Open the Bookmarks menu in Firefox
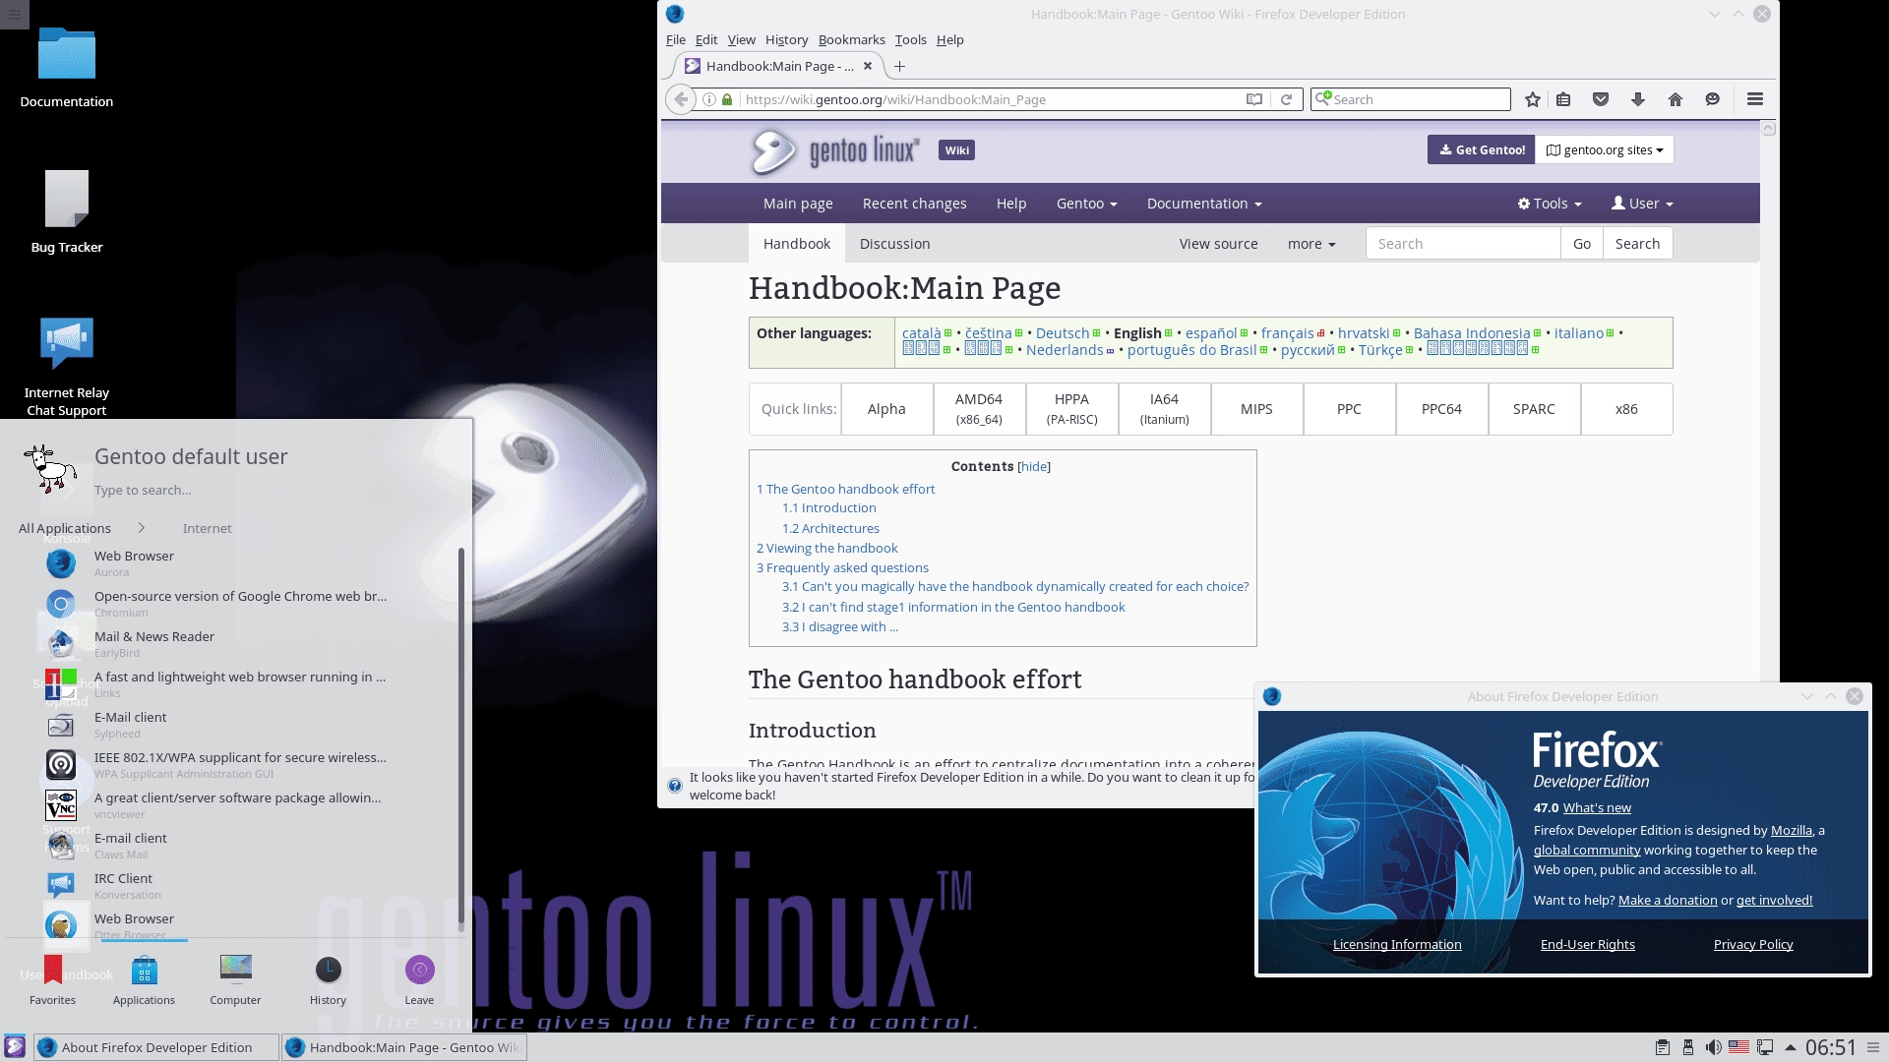The height and width of the screenshot is (1062, 1889). tap(851, 39)
